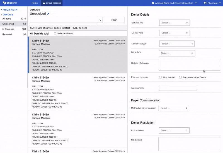Open the Denial type dropdown

(174, 33)
